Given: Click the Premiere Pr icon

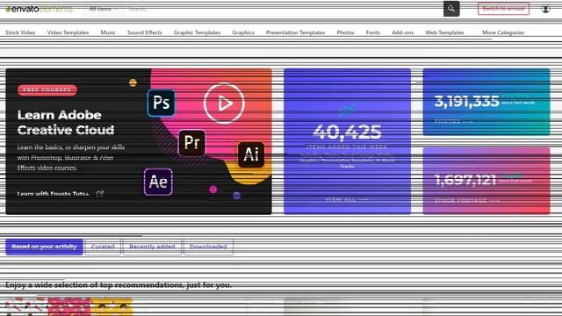Looking at the screenshot, I should tap(191, 142).
